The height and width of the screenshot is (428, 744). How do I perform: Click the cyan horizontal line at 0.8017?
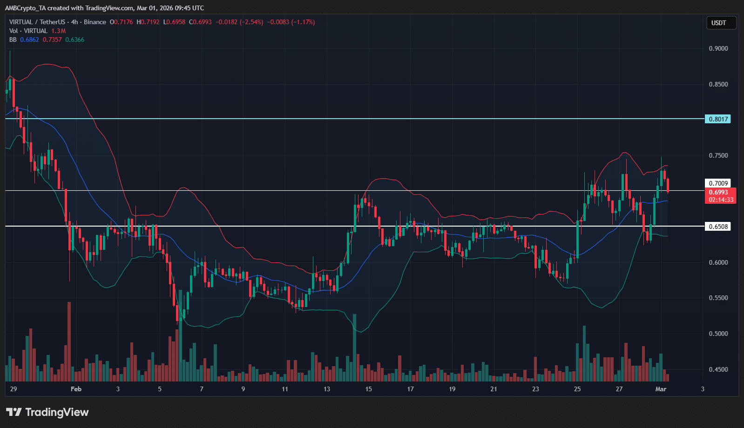tap(326, 119)
